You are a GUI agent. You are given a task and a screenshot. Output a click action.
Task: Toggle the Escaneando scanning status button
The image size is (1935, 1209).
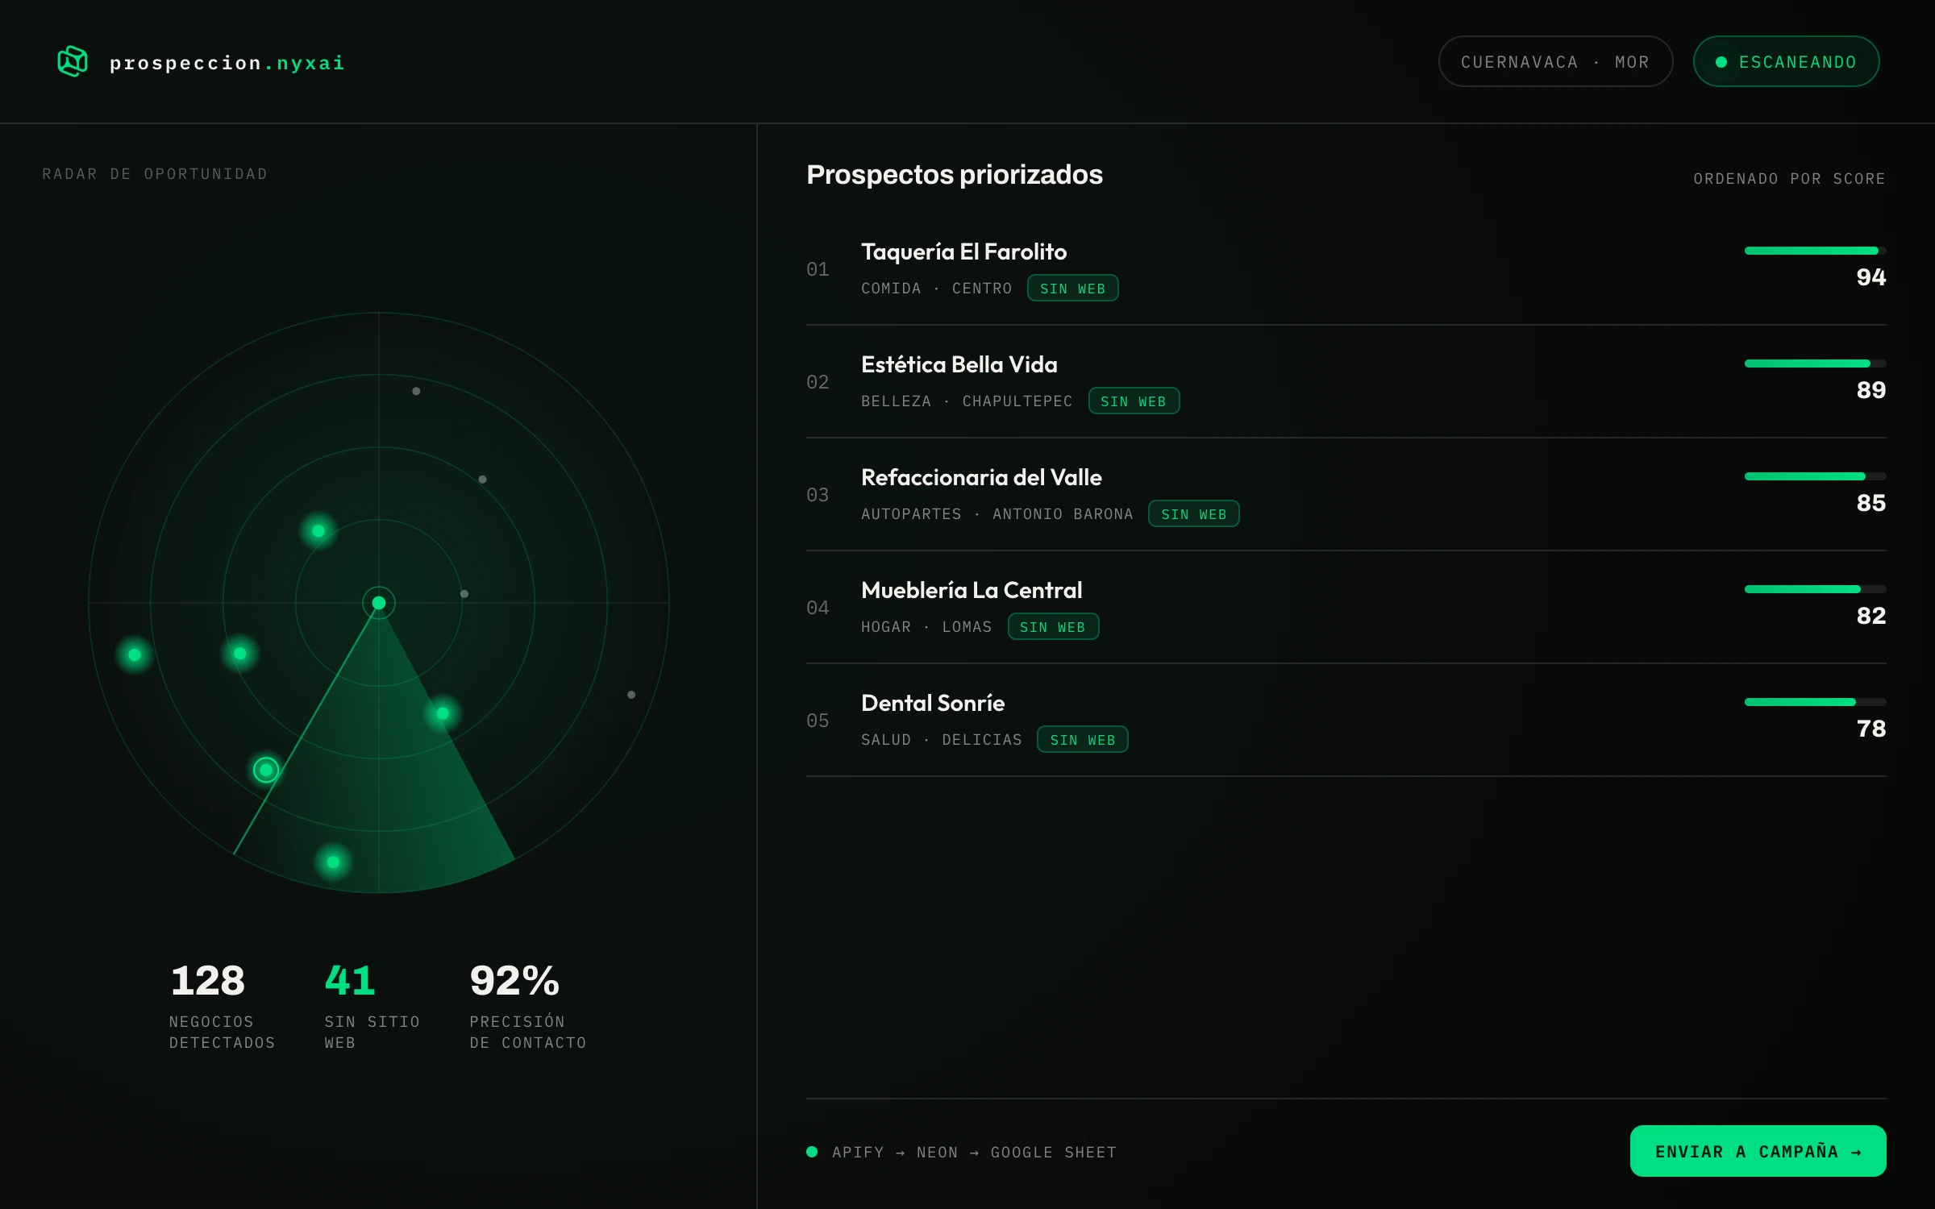point(1786,61)
